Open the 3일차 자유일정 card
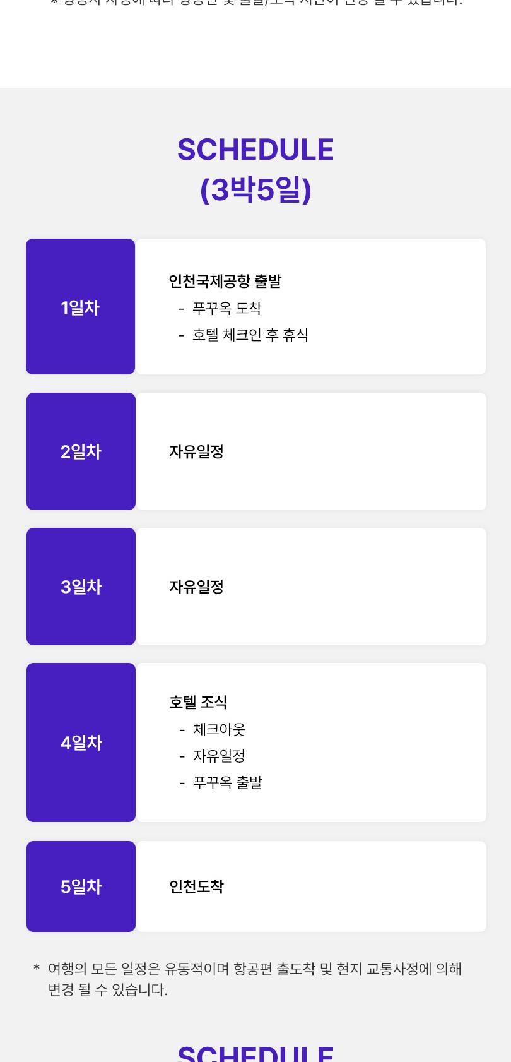Viewport: 511px width, 1062px height. point(311,587)
